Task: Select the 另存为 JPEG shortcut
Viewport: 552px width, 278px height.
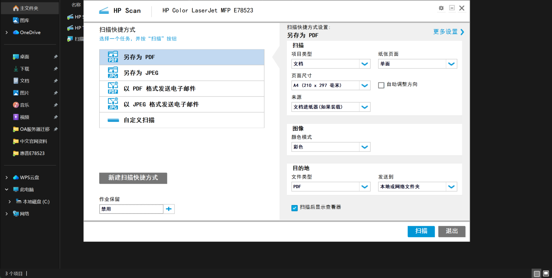Action: click(x=182, y=73)
